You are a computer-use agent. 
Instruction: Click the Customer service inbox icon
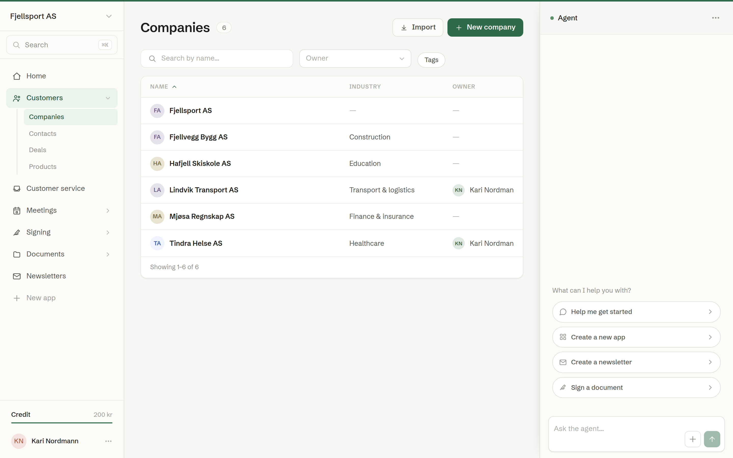click(x=17, y=188)
